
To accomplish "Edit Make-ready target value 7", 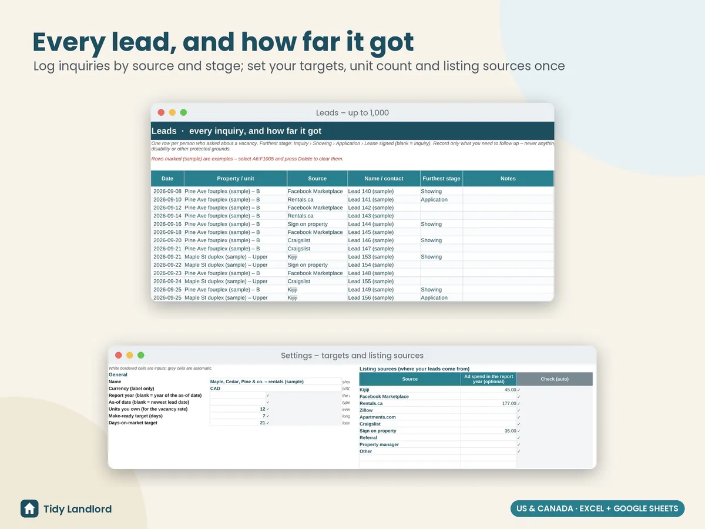I will coord(237,416).
